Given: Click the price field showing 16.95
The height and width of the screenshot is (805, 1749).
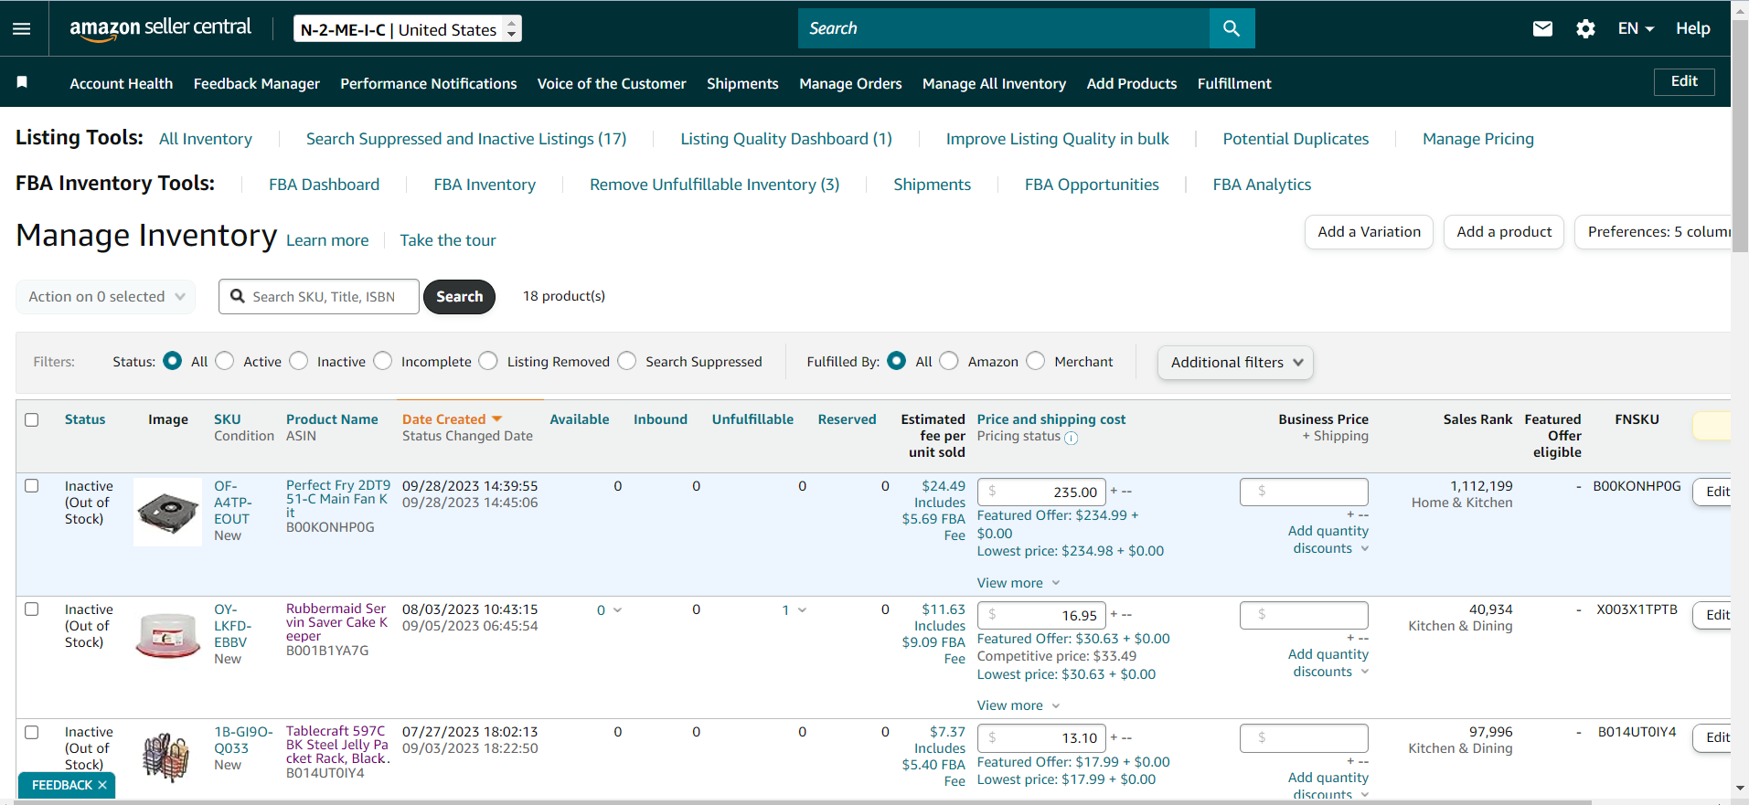Looking at the screenshot, I should pos(1041,615).
